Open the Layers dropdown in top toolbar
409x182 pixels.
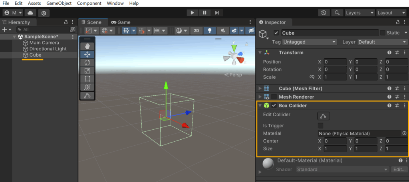360,13
